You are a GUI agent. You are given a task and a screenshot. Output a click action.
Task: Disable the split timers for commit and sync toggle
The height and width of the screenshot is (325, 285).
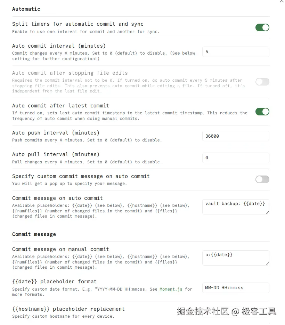(262, 27)
